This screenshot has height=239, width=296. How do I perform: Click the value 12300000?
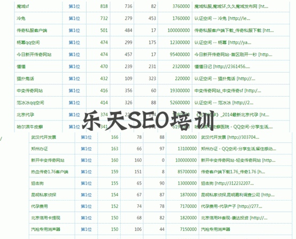(180, 43)
